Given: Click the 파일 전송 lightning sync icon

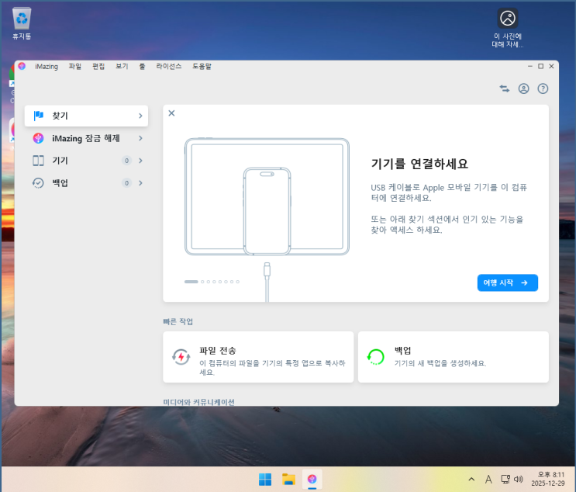Looking at the screenshot, I should [x=181, y=357].
